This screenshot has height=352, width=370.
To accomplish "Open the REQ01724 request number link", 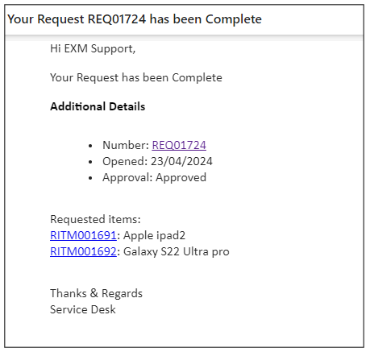I will coord(179,145).
